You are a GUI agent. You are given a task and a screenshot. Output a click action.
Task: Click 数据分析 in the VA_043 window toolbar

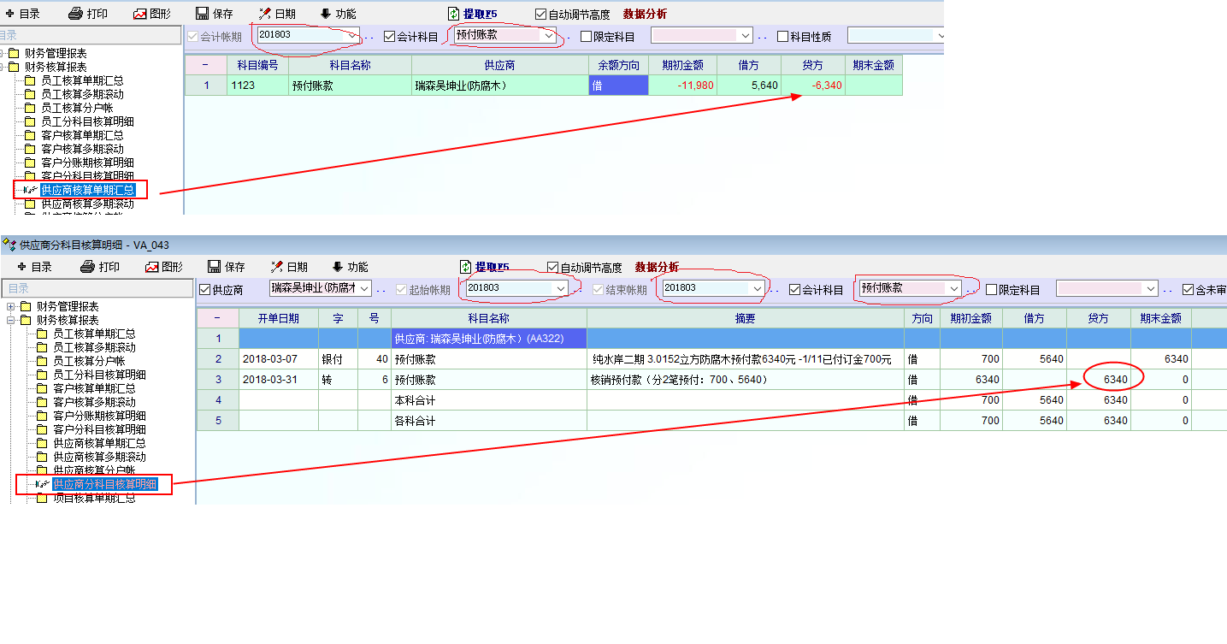[657, 267]
